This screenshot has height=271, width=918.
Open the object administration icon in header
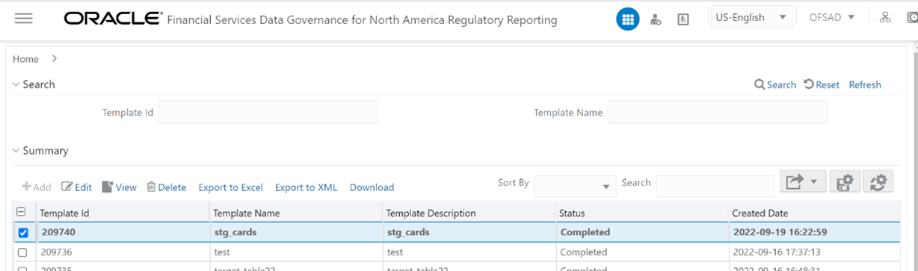(683, 19)
